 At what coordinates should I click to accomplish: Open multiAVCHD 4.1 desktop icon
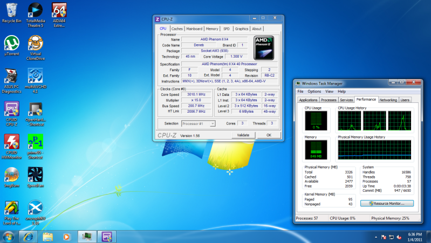click(x=36, y=81)
